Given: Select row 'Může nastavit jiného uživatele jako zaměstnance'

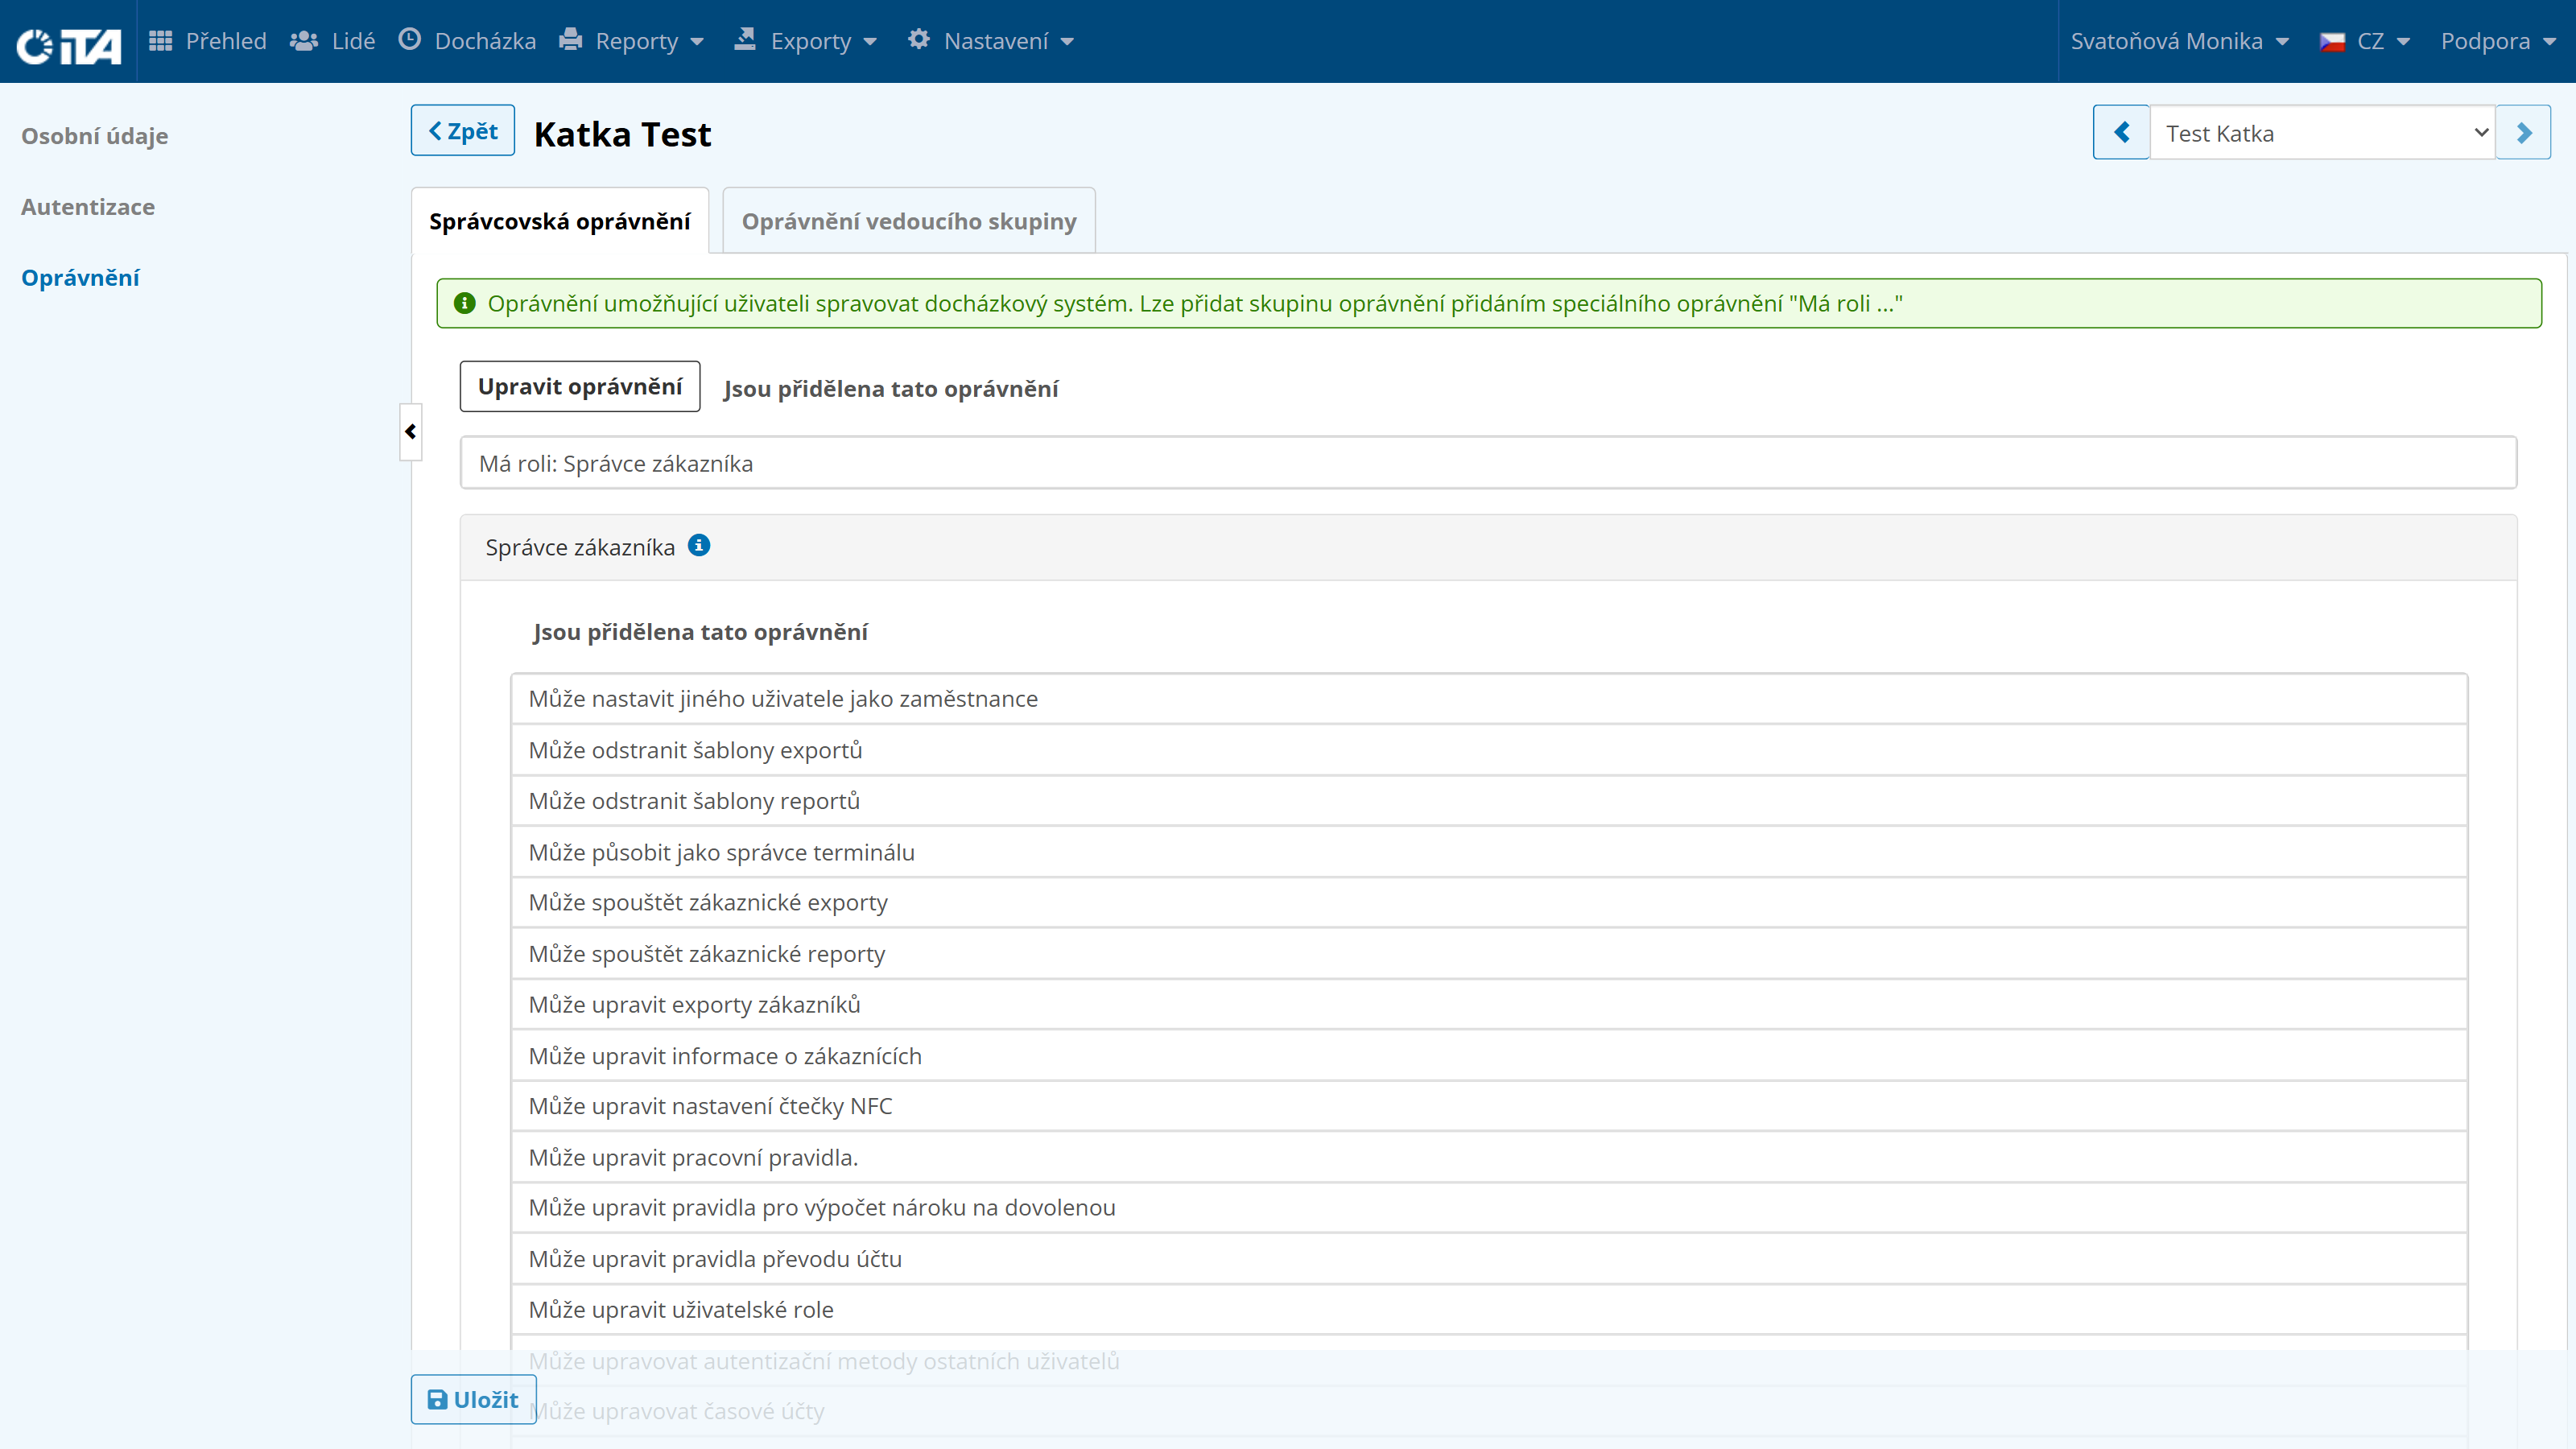Looking at the screenshot, I should pyautogui.click(x=1489, y=699).
